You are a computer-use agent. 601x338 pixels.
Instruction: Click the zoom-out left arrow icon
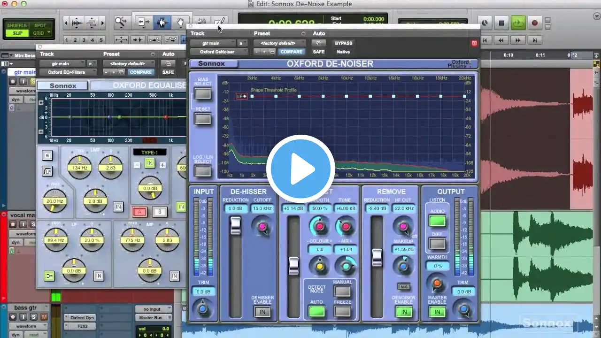[x=66, y=23]
